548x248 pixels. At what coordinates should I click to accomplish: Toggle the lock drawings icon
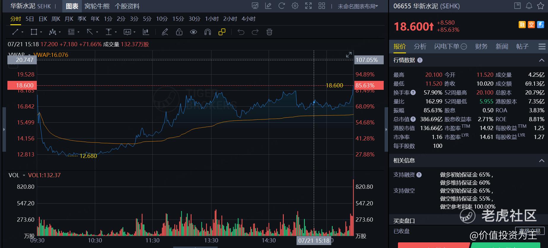click(x=179, y=32)
